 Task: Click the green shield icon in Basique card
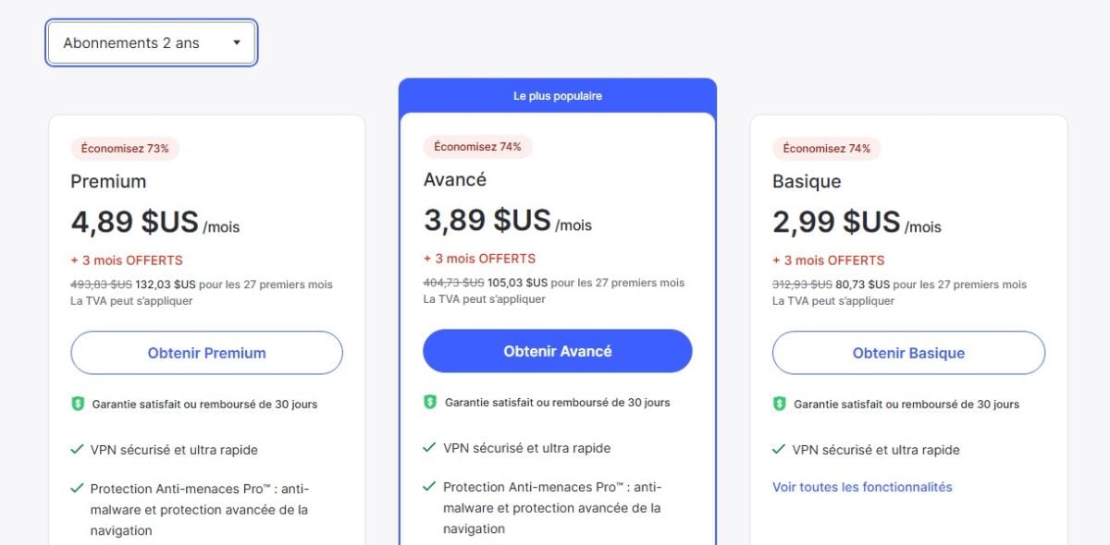pos(780,404)
